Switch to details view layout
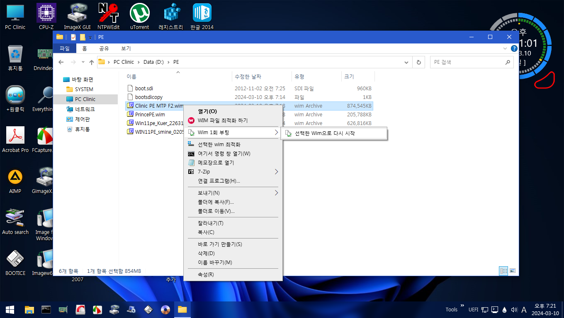This screenshot has height=318, width=564. pos(504,271)
